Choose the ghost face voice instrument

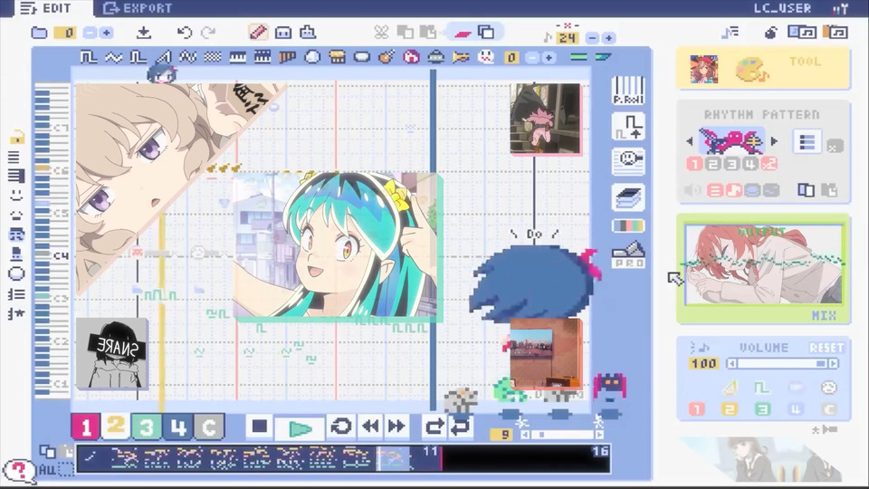tap(485, 56)
